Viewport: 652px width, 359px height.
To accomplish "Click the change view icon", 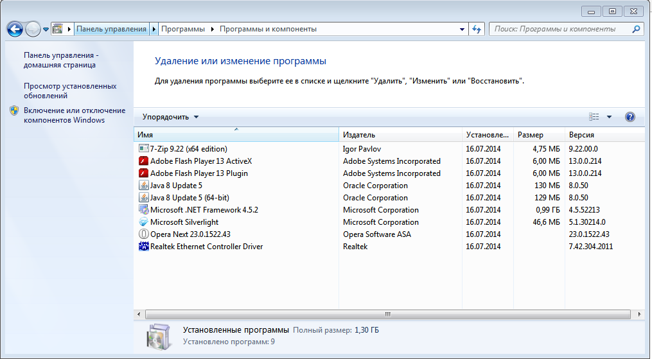I will point(594,117).
